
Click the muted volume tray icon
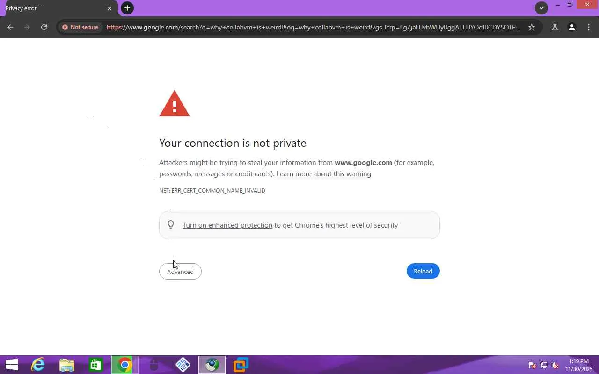tap(555, 365)
